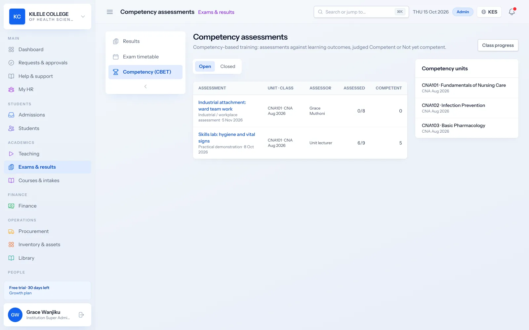This screenshot has width=529, height=330.
Task: Switch to the Closed assessments tab
Action: click(x=228, y=66)
